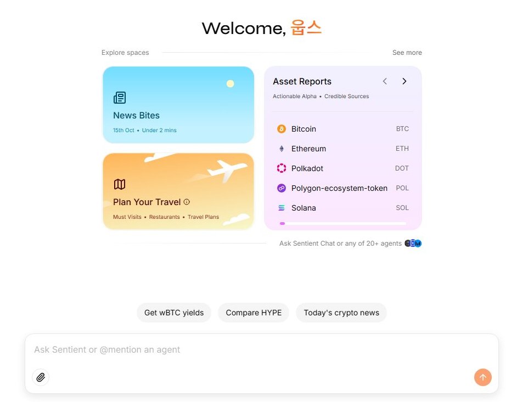Click the info icon beside Plan Your Travel
This screenshot has width=528, height=402.
pyautogui.click(x=187, y=202)
